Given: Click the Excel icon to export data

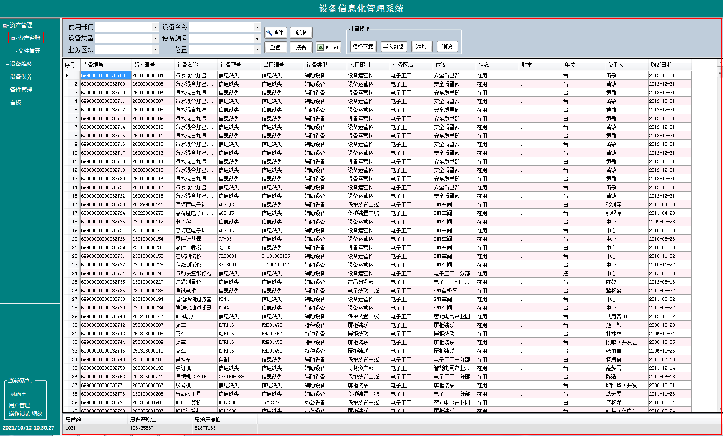Looking at the screenshot, I should point(320,47).
